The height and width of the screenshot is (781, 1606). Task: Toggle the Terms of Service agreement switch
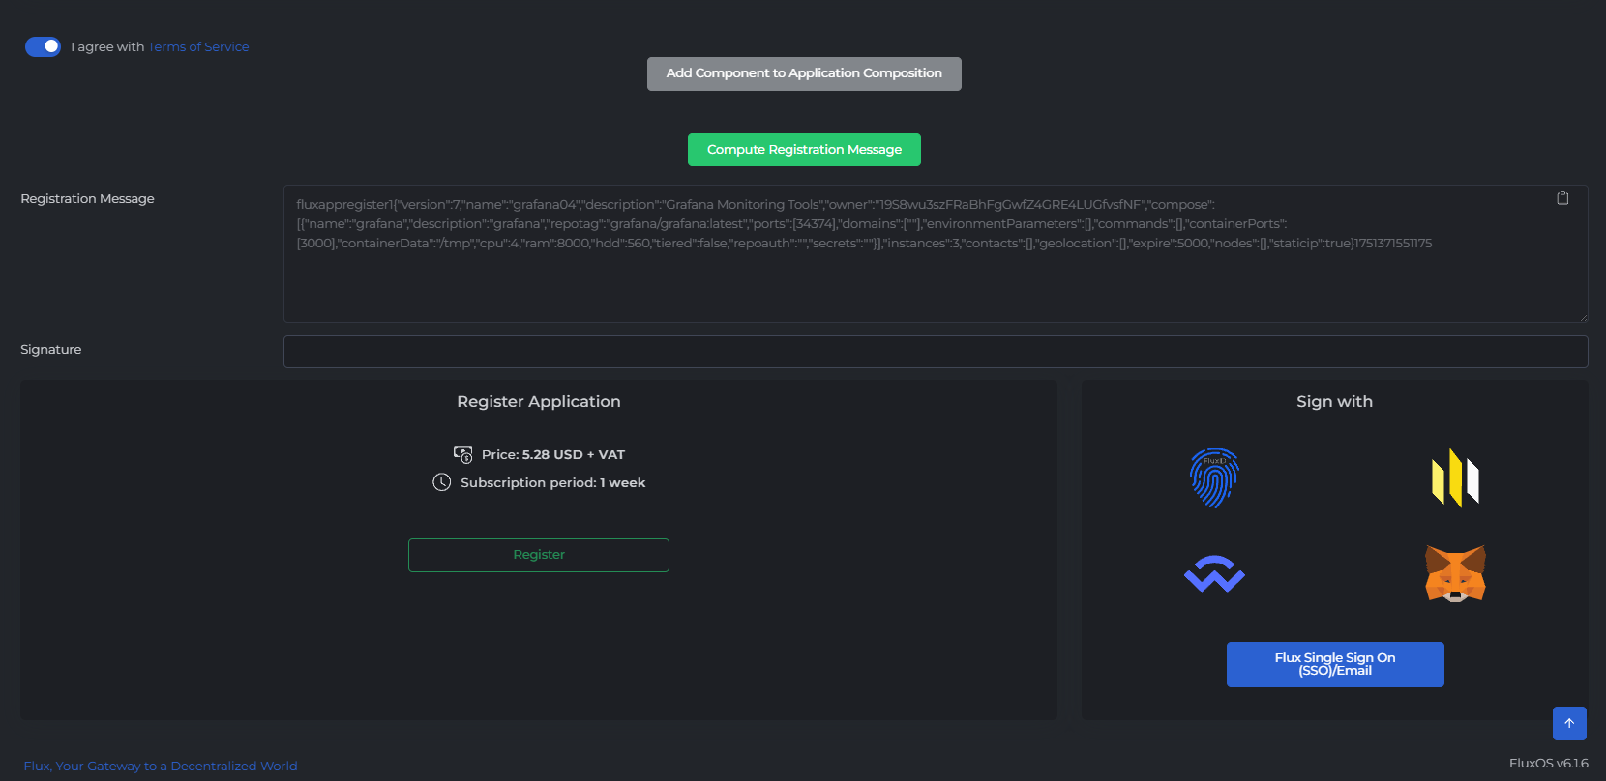click(43, 46)
